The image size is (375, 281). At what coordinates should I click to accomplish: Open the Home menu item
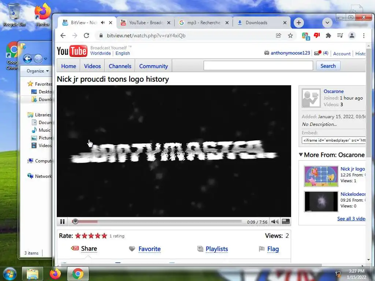(68, 66)
